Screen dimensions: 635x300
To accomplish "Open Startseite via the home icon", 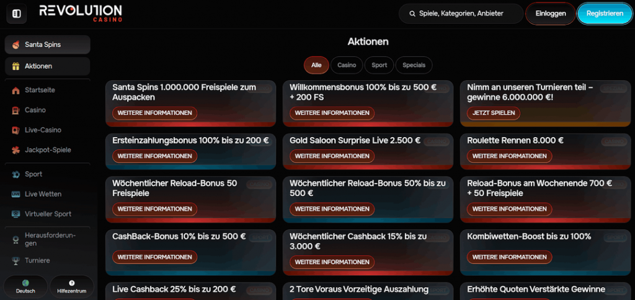I will (x=16, y=90).
